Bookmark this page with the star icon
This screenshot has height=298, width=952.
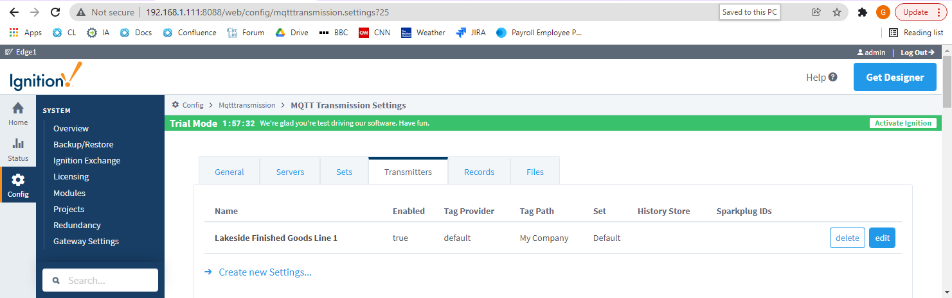pos(836,12)
